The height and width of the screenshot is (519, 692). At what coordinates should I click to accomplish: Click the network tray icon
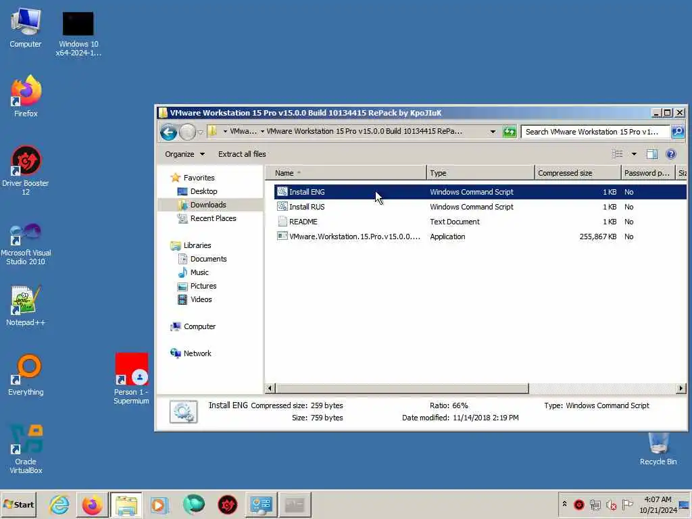pyautogui.click(x=595, y=504)
